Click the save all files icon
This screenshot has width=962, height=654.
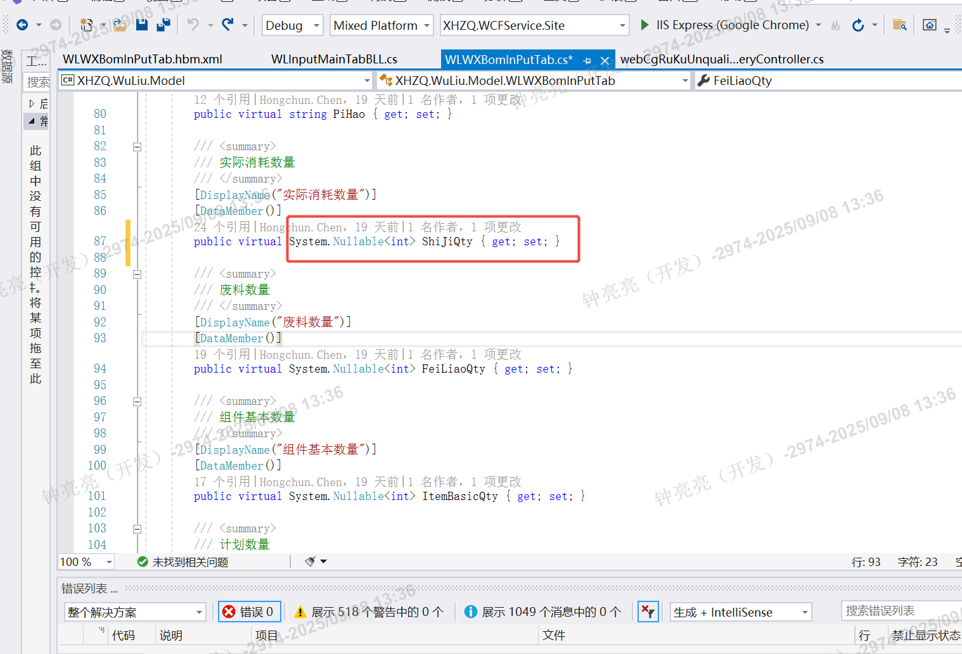pos(164,25)
